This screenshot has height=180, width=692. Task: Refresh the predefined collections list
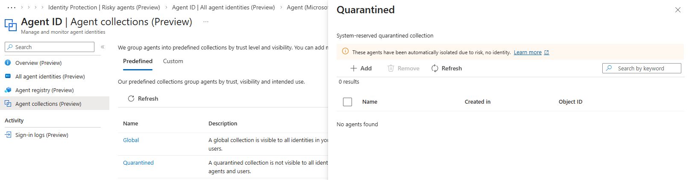click(143, 99)
